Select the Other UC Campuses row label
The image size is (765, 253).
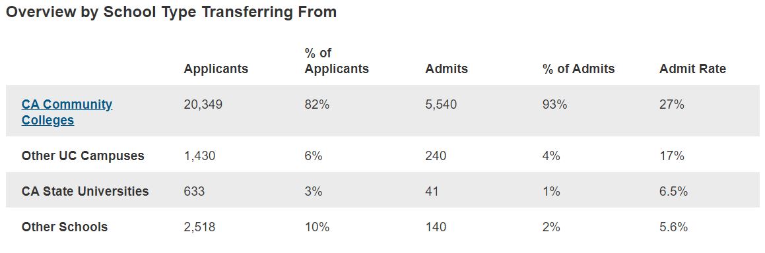tap(83, 155)
